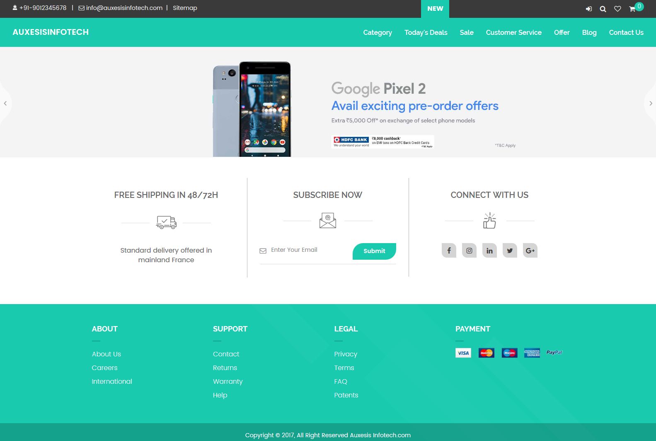
Task: Open the Sitemap link
Action: [x=185, y=8]
